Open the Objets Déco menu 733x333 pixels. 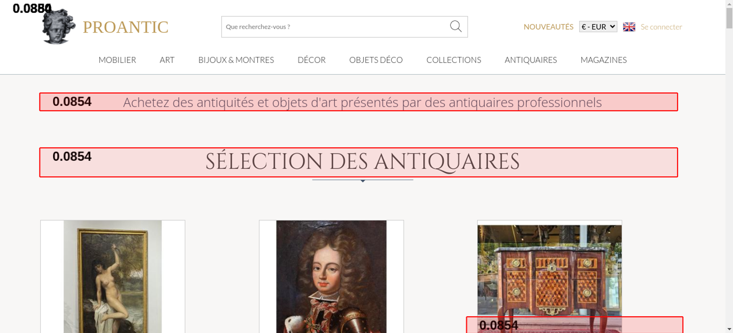[x=376, y=60]
